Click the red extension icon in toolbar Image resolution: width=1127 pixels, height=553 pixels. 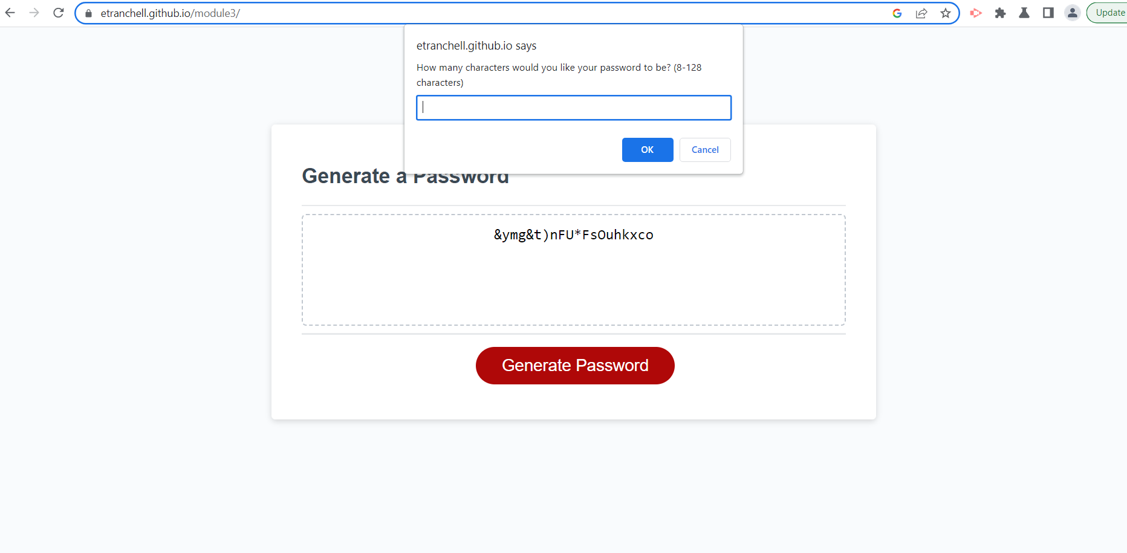click(976, 13)
